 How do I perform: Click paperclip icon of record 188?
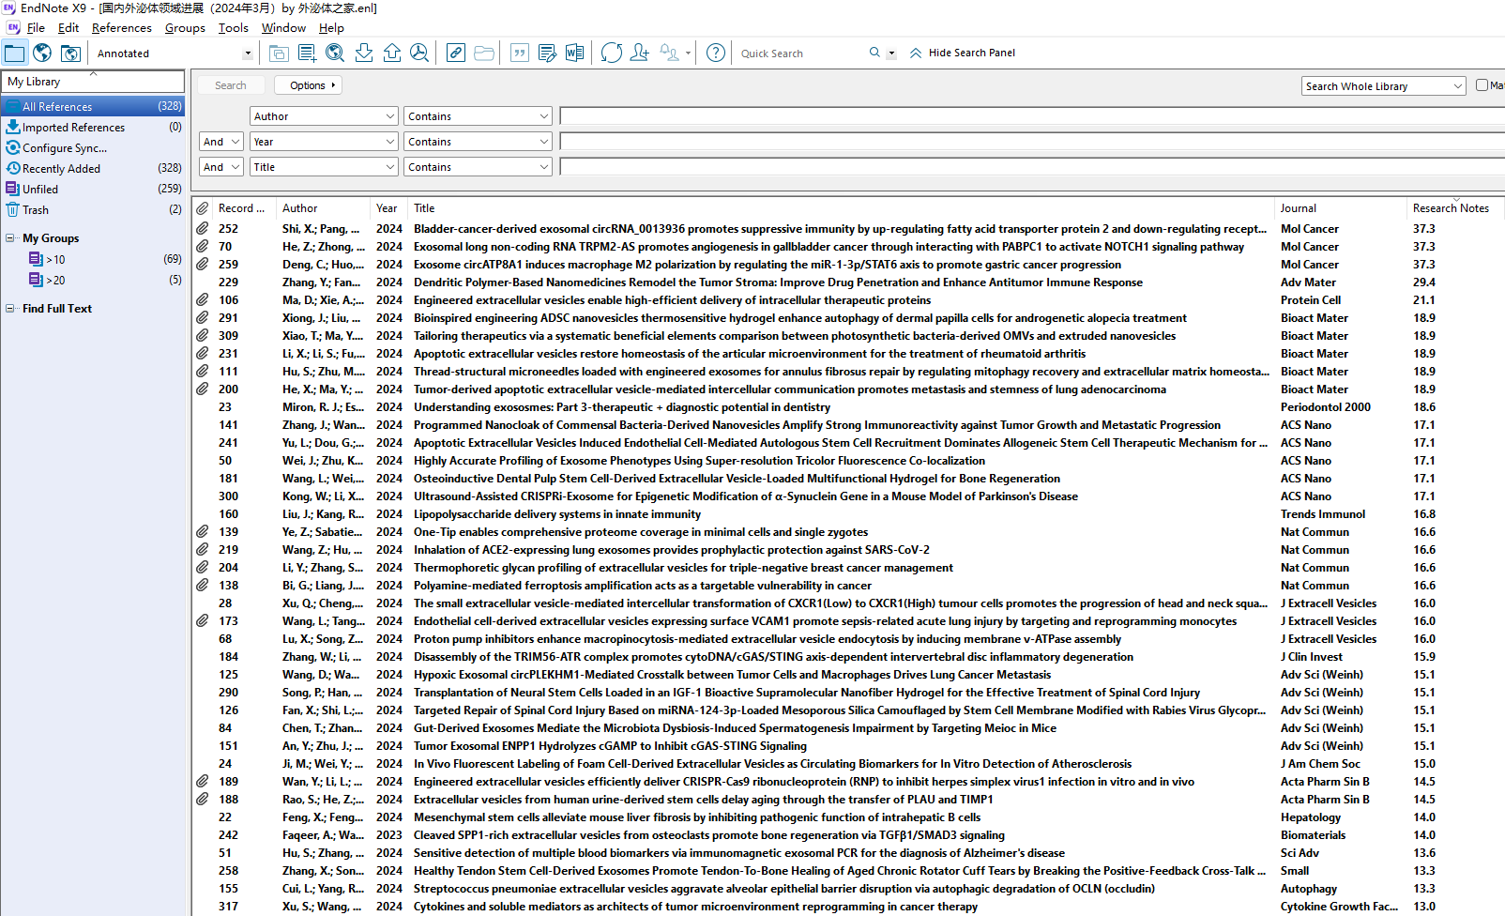(x=202, y=800)
